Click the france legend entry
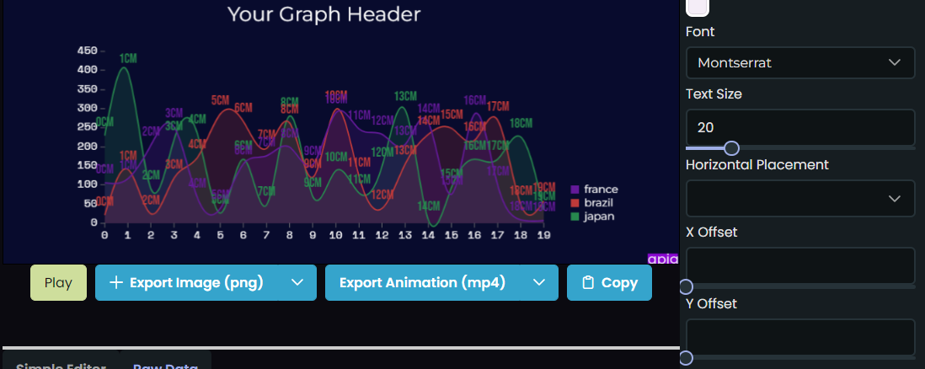925x369 pixels. point(595,190)
